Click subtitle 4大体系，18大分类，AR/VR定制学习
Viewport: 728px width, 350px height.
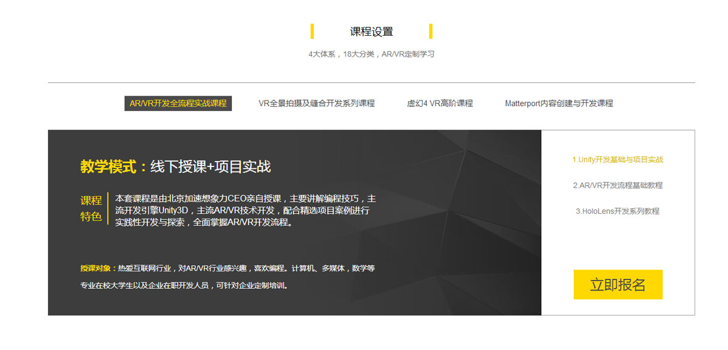[371, 54]
